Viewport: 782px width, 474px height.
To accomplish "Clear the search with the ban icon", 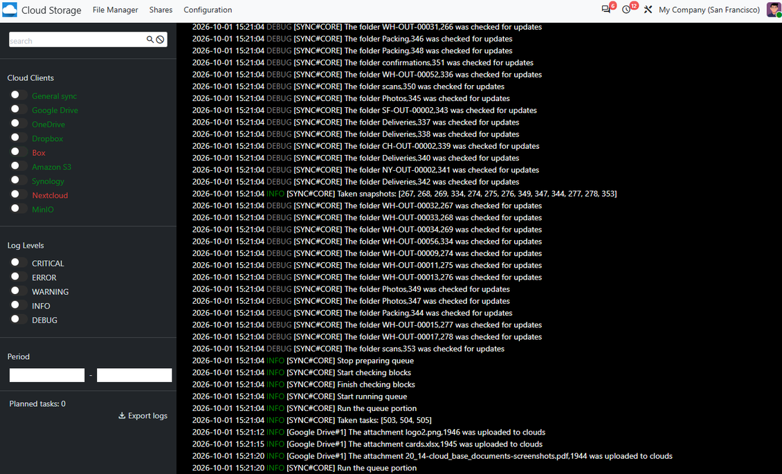I will tap(160, 39).
